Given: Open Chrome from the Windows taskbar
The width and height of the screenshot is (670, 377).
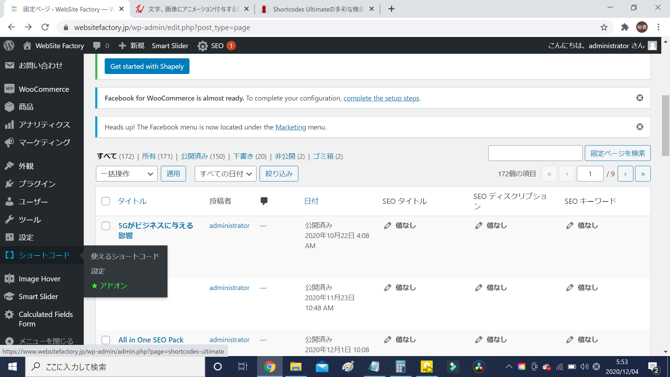Looking at the screenshot, I should (x=269, y=367).
